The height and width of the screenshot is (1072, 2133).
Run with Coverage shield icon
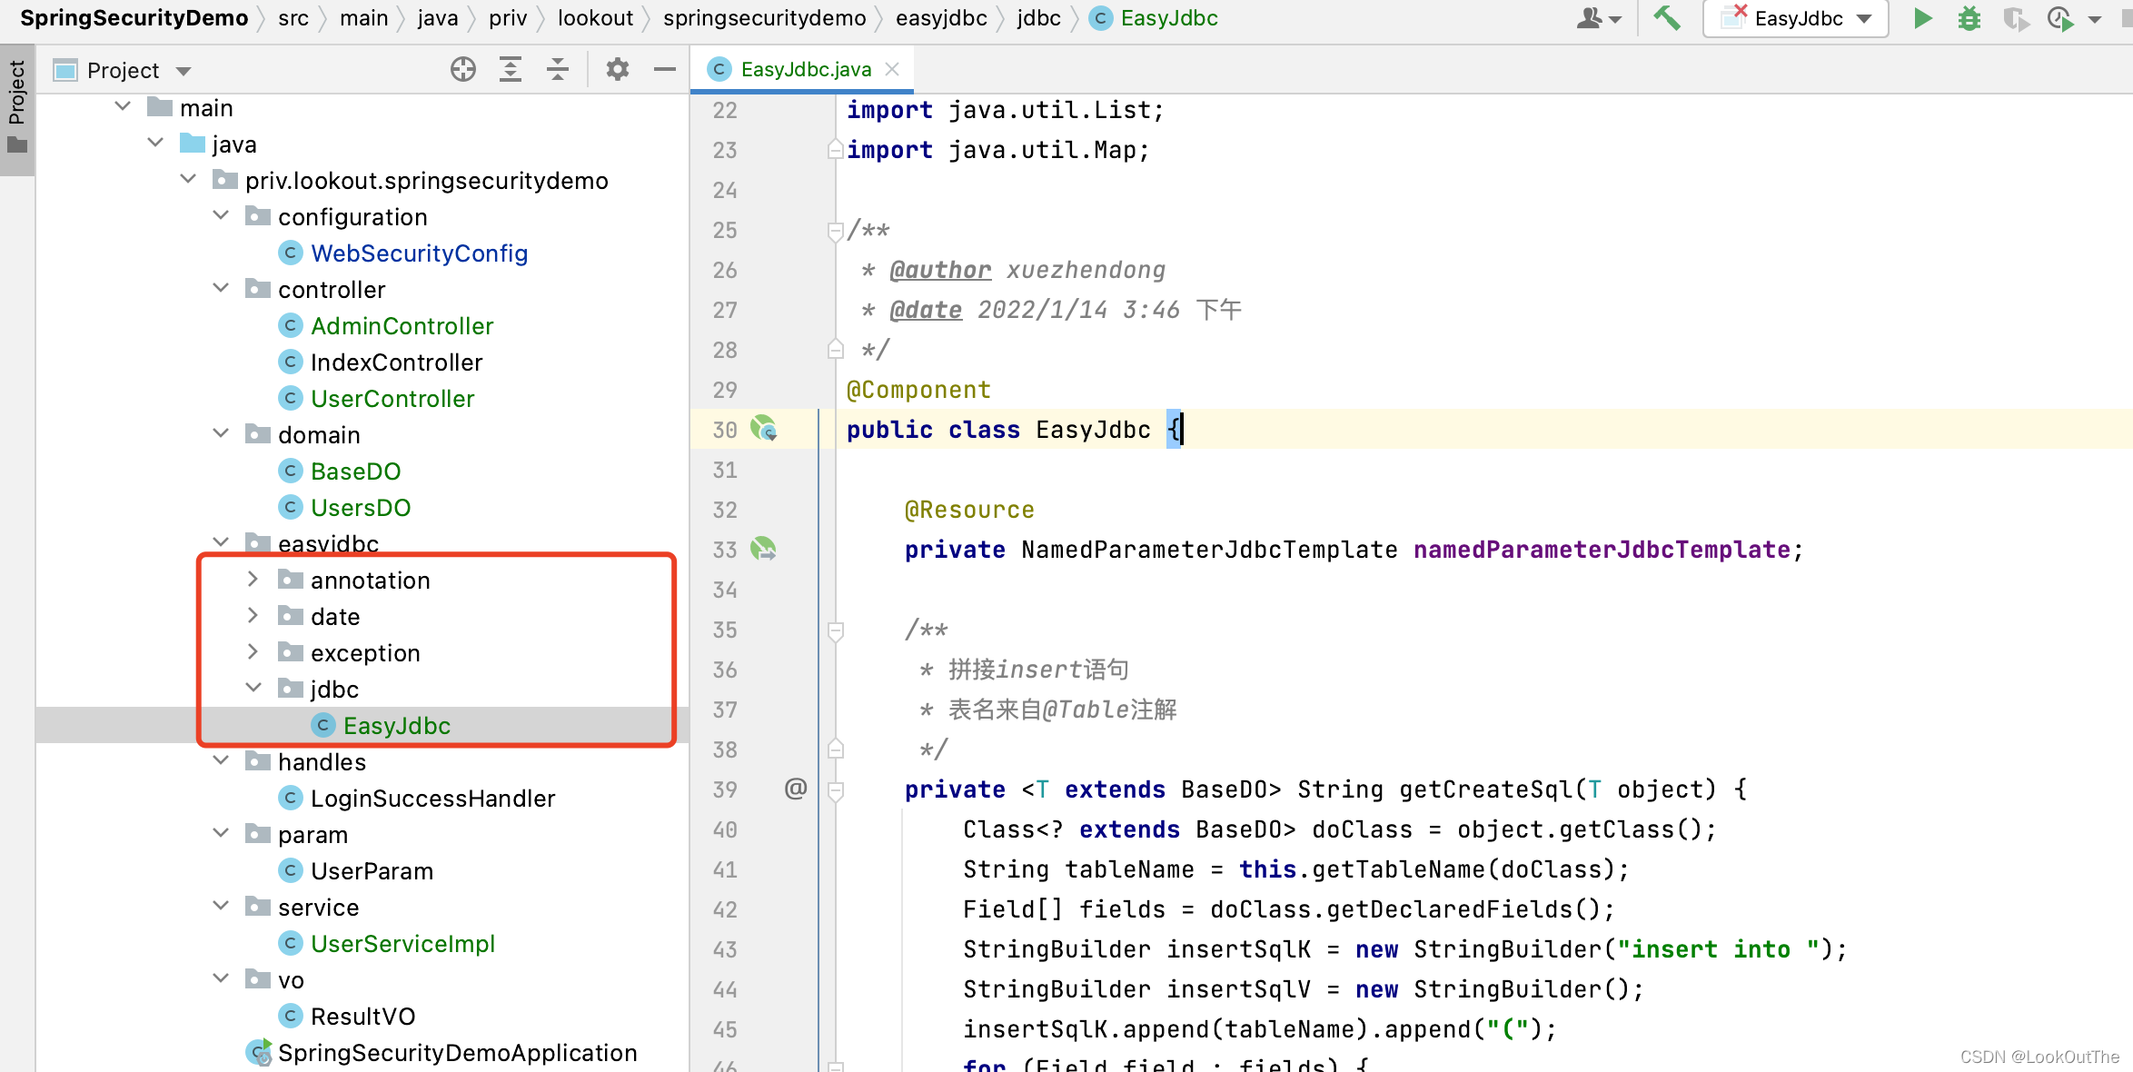point(2015,18)
